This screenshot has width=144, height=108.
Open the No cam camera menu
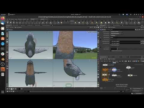(94, 32)
